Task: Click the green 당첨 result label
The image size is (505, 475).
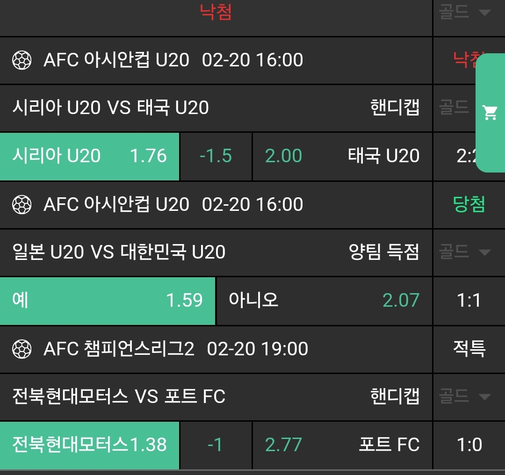Action: point(469,205)
